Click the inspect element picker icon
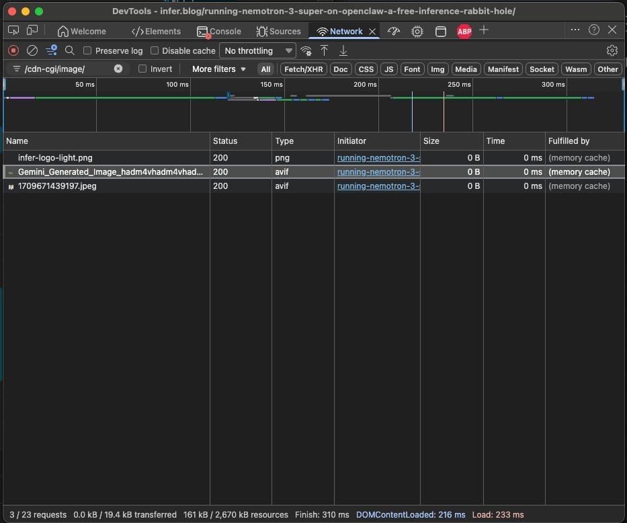 click(x=13, y=30)
